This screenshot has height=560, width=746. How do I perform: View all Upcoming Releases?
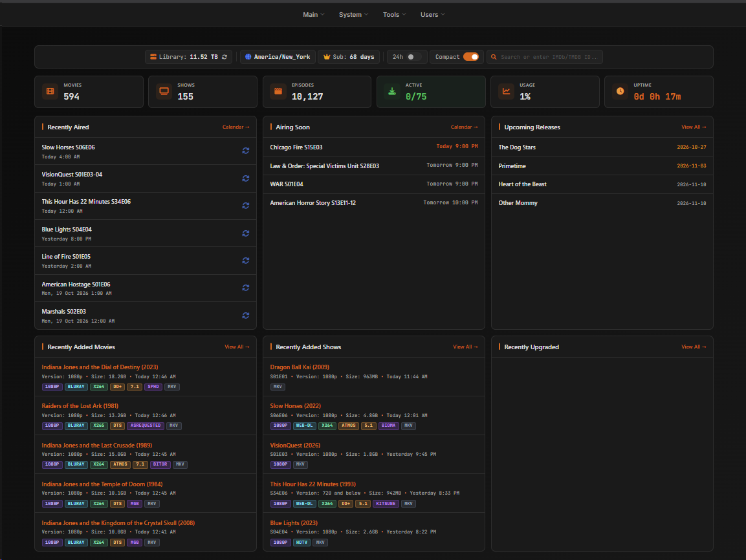click(694, 127)
